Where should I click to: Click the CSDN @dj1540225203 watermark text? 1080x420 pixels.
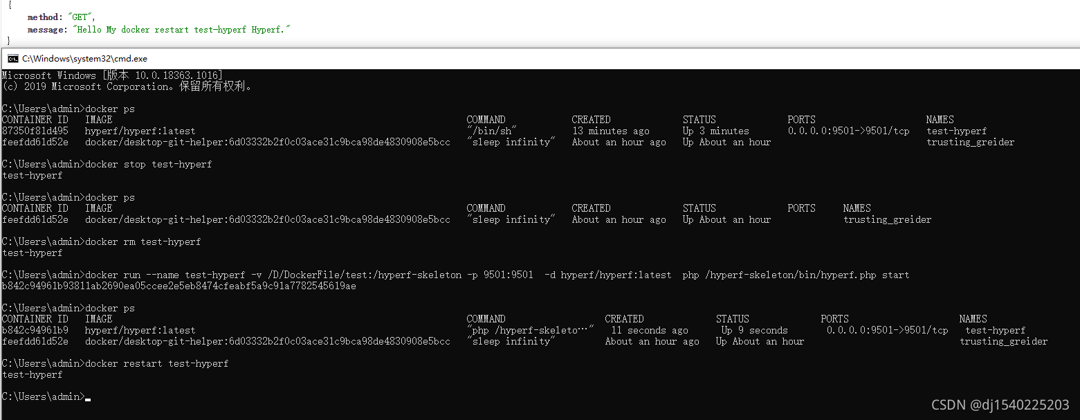click(999, 405)
